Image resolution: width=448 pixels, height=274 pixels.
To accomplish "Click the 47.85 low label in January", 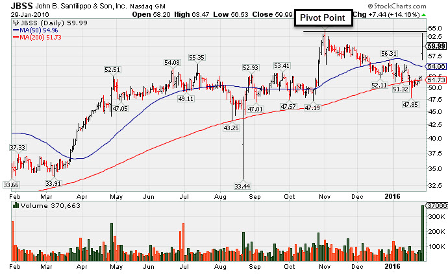I will click(410, 105).
